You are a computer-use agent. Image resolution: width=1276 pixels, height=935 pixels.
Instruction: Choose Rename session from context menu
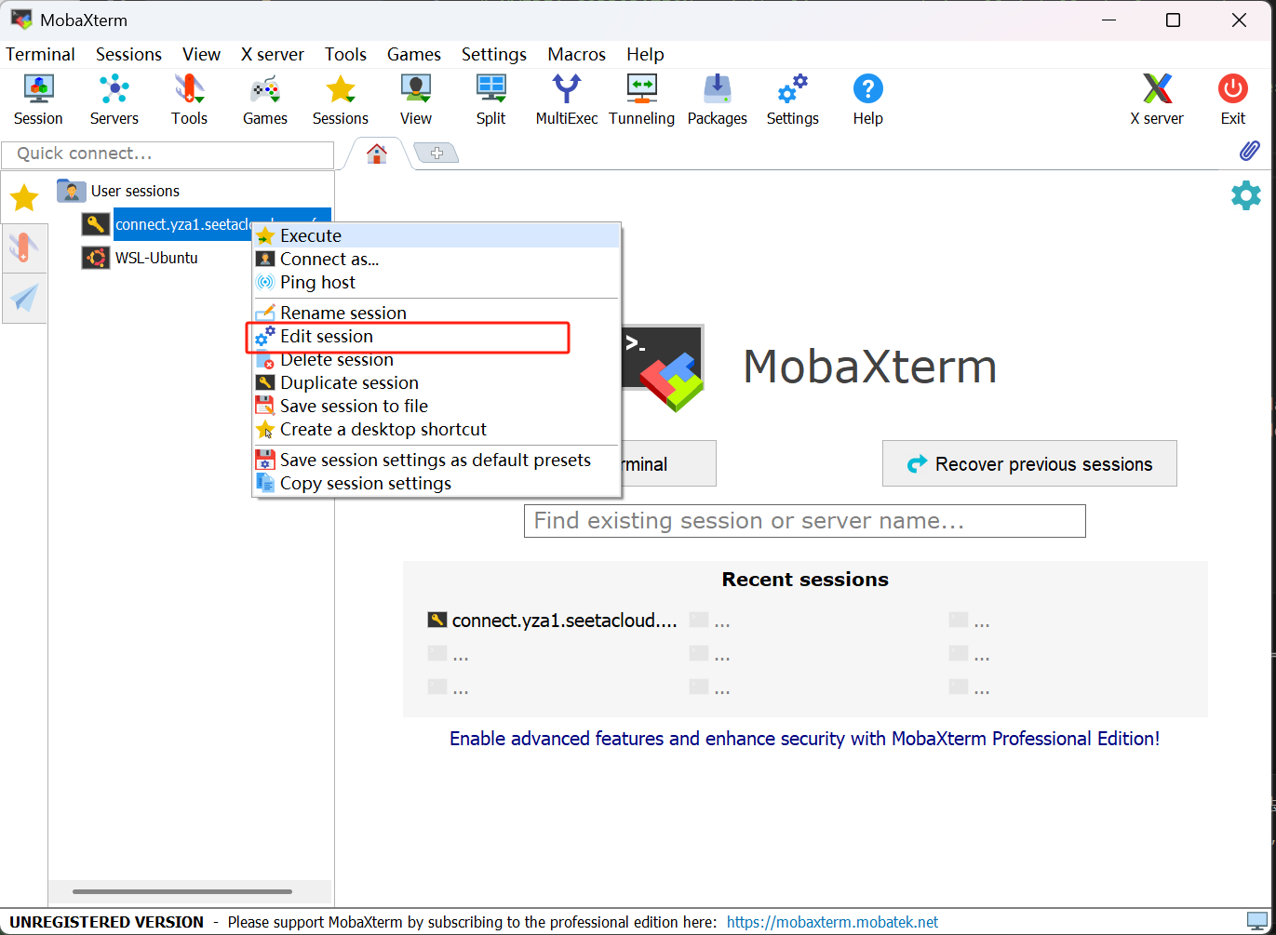(x=437, y=313)
